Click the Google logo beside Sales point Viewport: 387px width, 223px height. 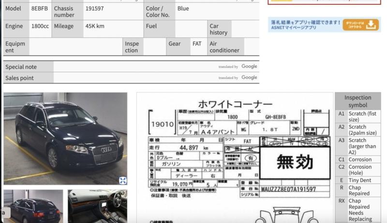click(x=249, y=77)
